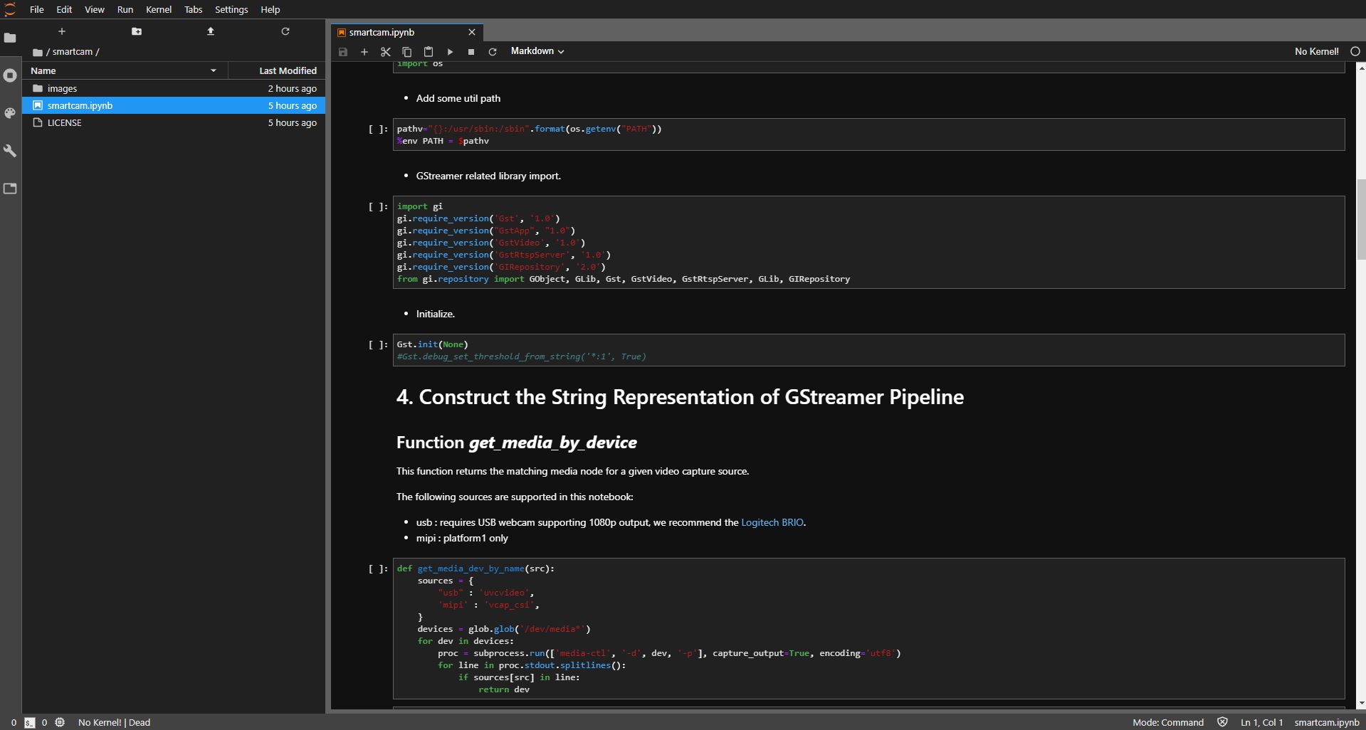
Task: Create a new folder in file browser
Action: point(137,31)
